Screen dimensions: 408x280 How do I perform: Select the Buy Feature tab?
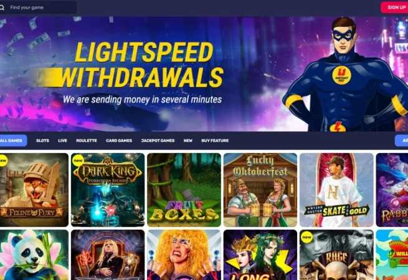(x=215, y=141)
